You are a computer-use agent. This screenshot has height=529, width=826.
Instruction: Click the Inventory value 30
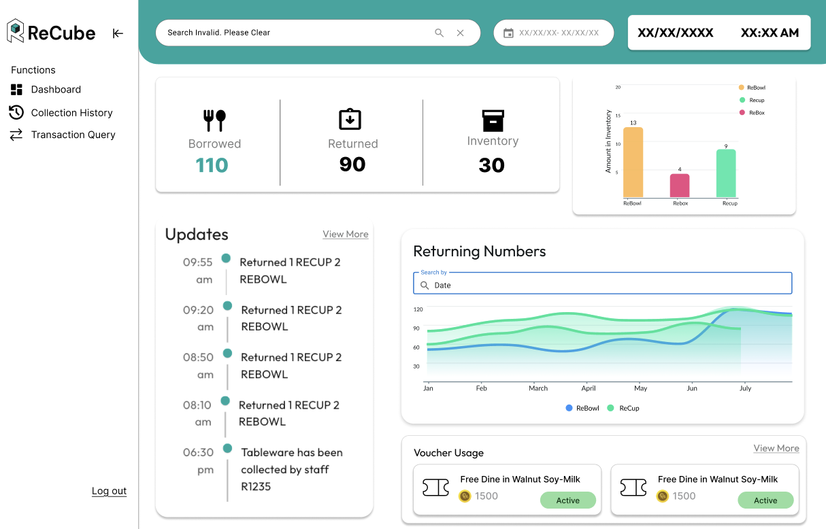491,165
